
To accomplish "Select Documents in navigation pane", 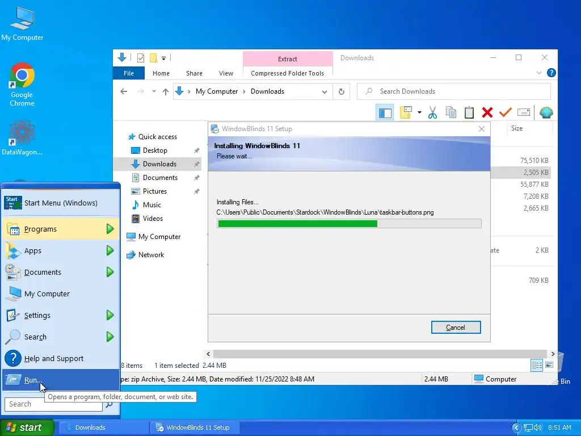I will 160,178.
